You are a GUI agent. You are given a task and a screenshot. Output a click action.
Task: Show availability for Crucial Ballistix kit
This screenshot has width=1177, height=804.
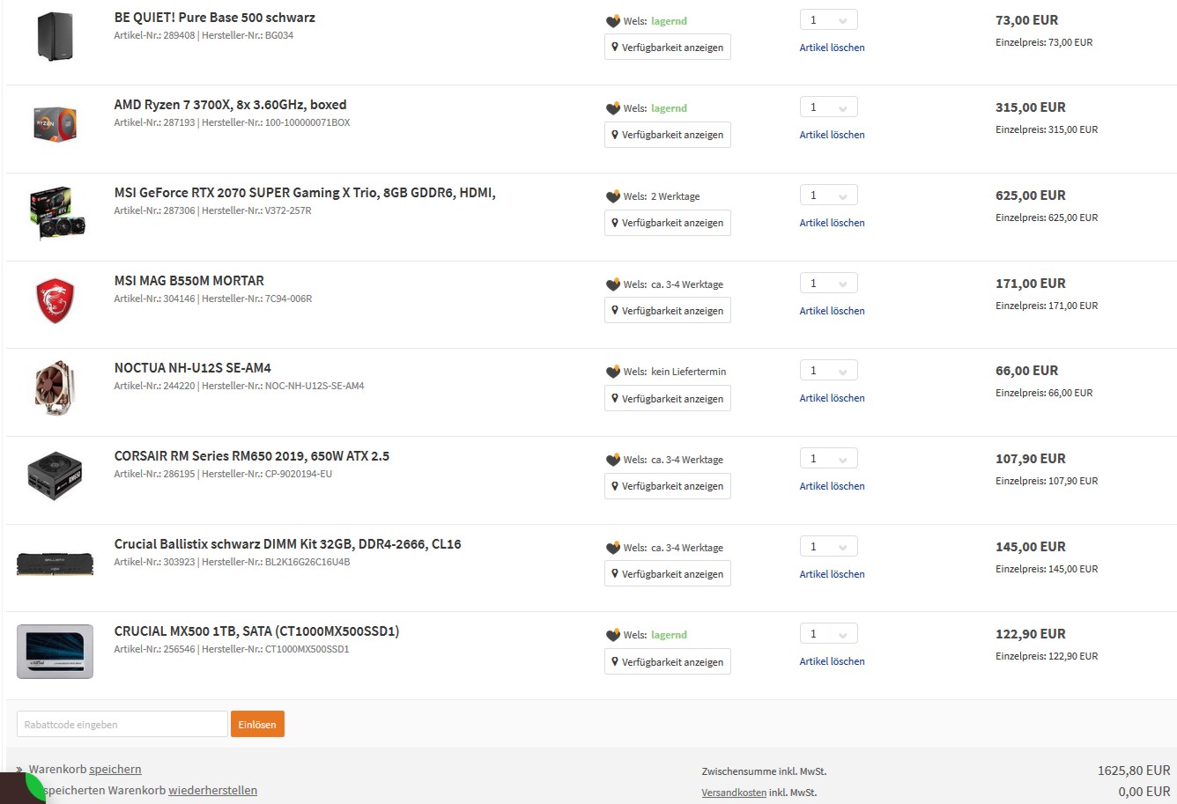(668, 574)
